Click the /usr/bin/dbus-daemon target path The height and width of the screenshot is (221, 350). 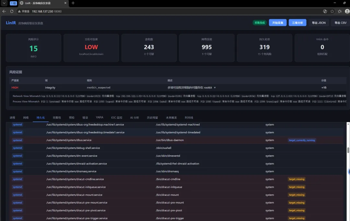[x=169, y=140]
